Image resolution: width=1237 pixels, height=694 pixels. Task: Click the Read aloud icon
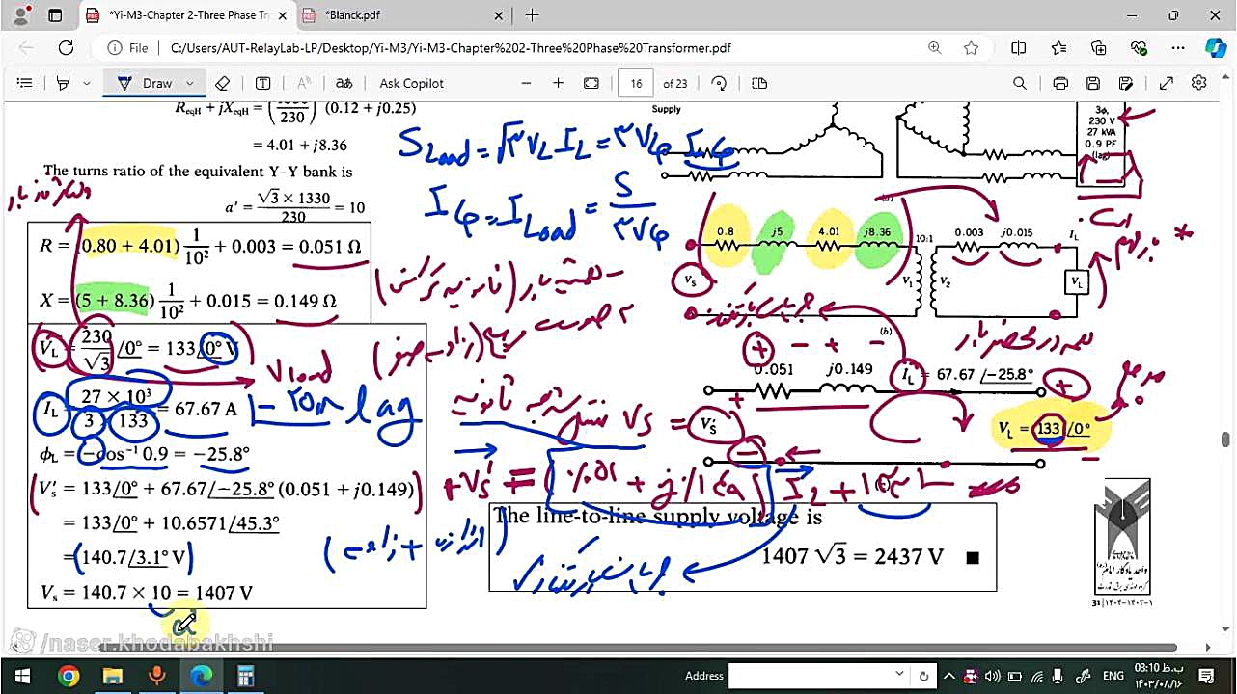pos(303,83)
